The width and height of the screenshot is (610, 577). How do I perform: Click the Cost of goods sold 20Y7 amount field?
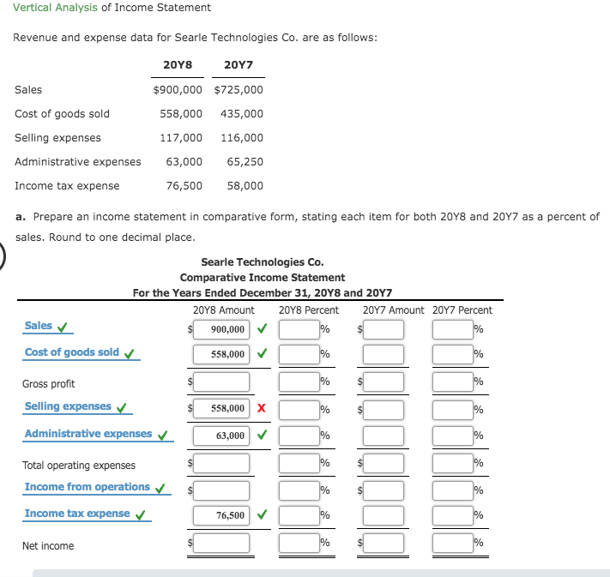click(x=384, y=354)
